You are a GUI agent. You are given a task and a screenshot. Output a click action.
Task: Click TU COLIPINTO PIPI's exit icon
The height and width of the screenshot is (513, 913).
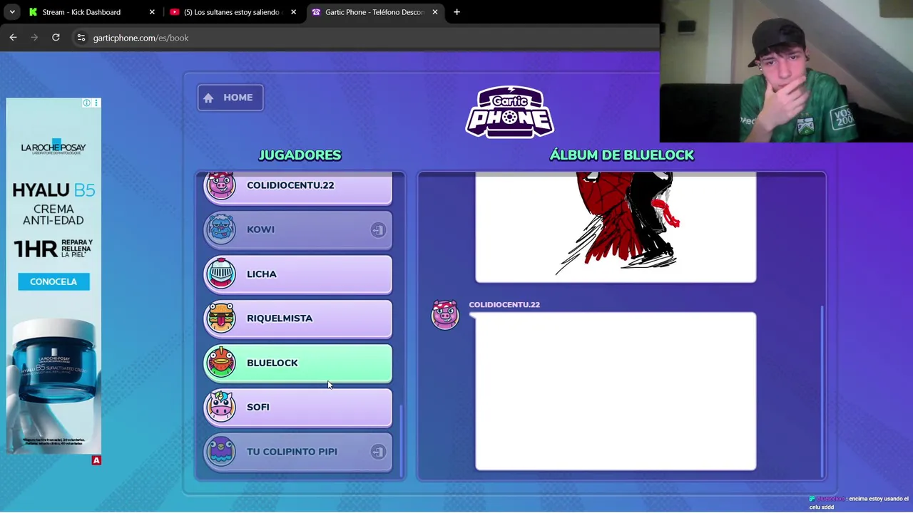[377, 452]
